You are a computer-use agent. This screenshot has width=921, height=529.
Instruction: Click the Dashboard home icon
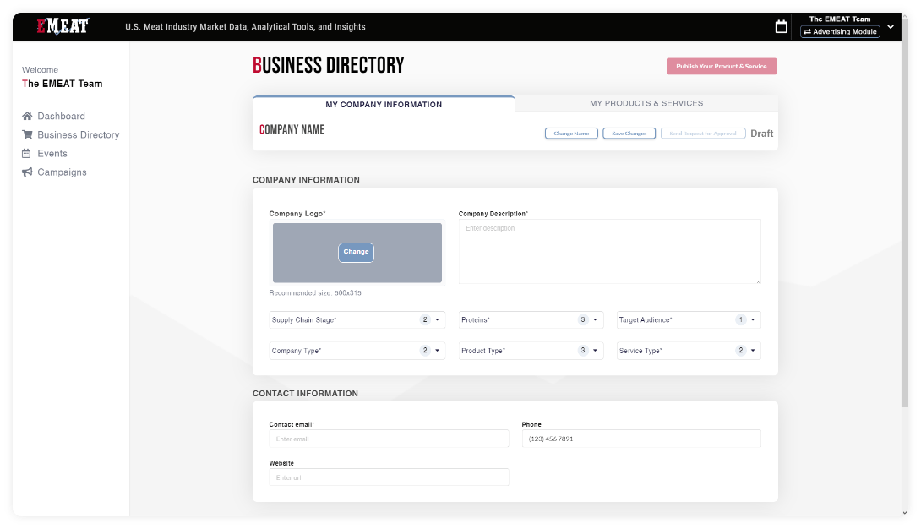27,117
